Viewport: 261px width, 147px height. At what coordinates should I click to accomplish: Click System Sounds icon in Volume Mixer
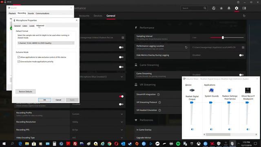pos(211,90)
